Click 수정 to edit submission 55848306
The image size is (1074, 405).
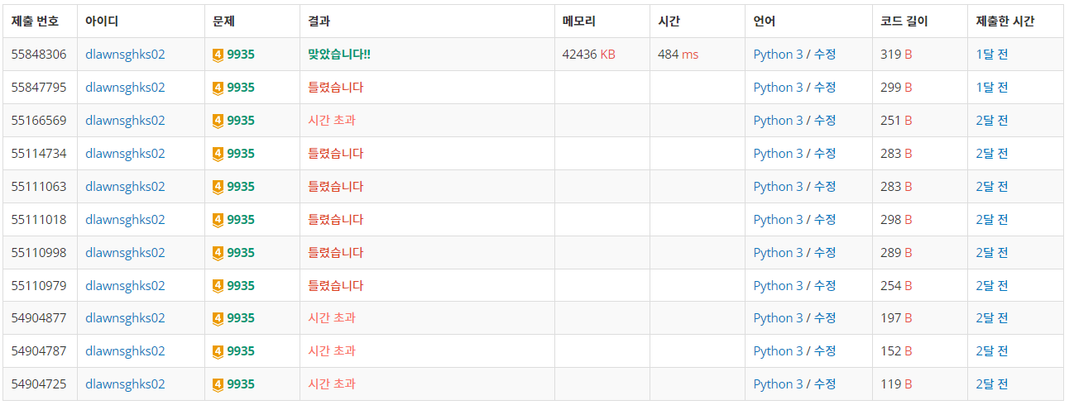coord(825,55)
